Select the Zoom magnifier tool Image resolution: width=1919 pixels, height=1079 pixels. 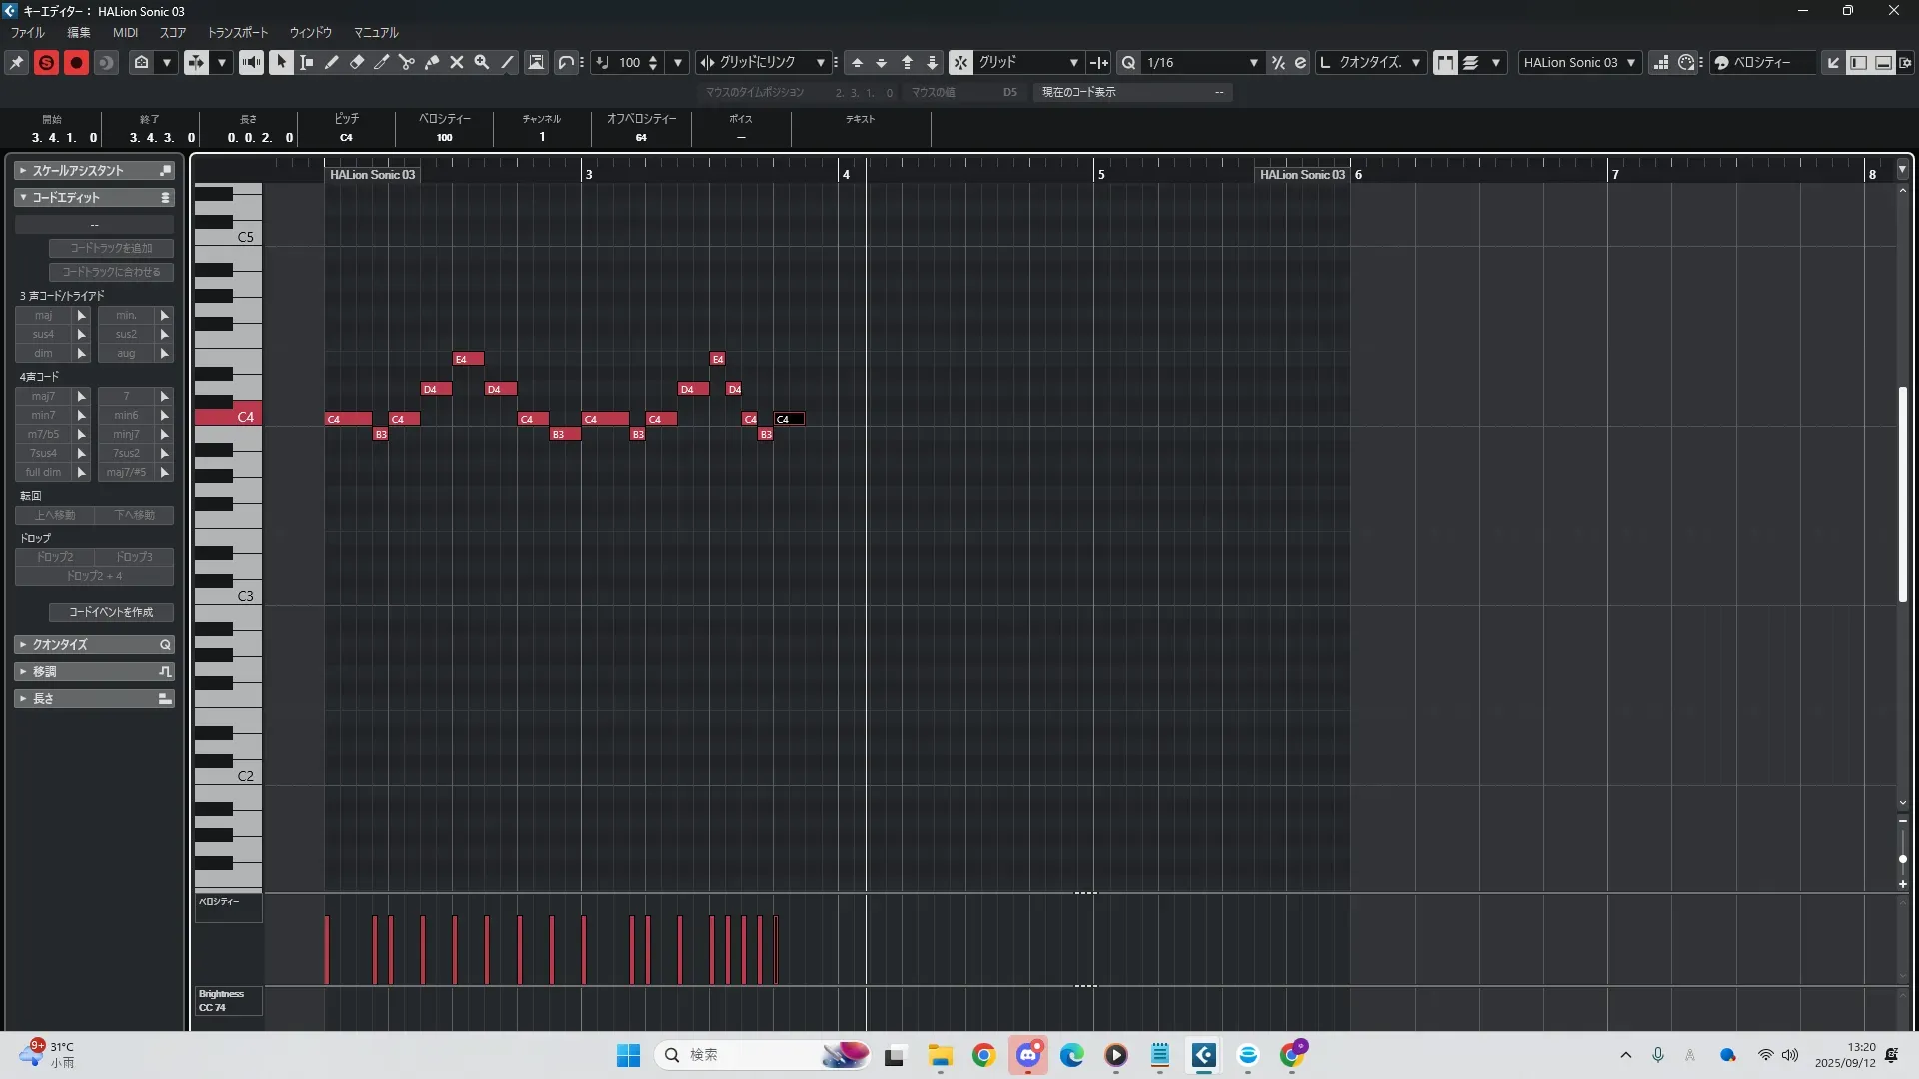pos(482,62)
